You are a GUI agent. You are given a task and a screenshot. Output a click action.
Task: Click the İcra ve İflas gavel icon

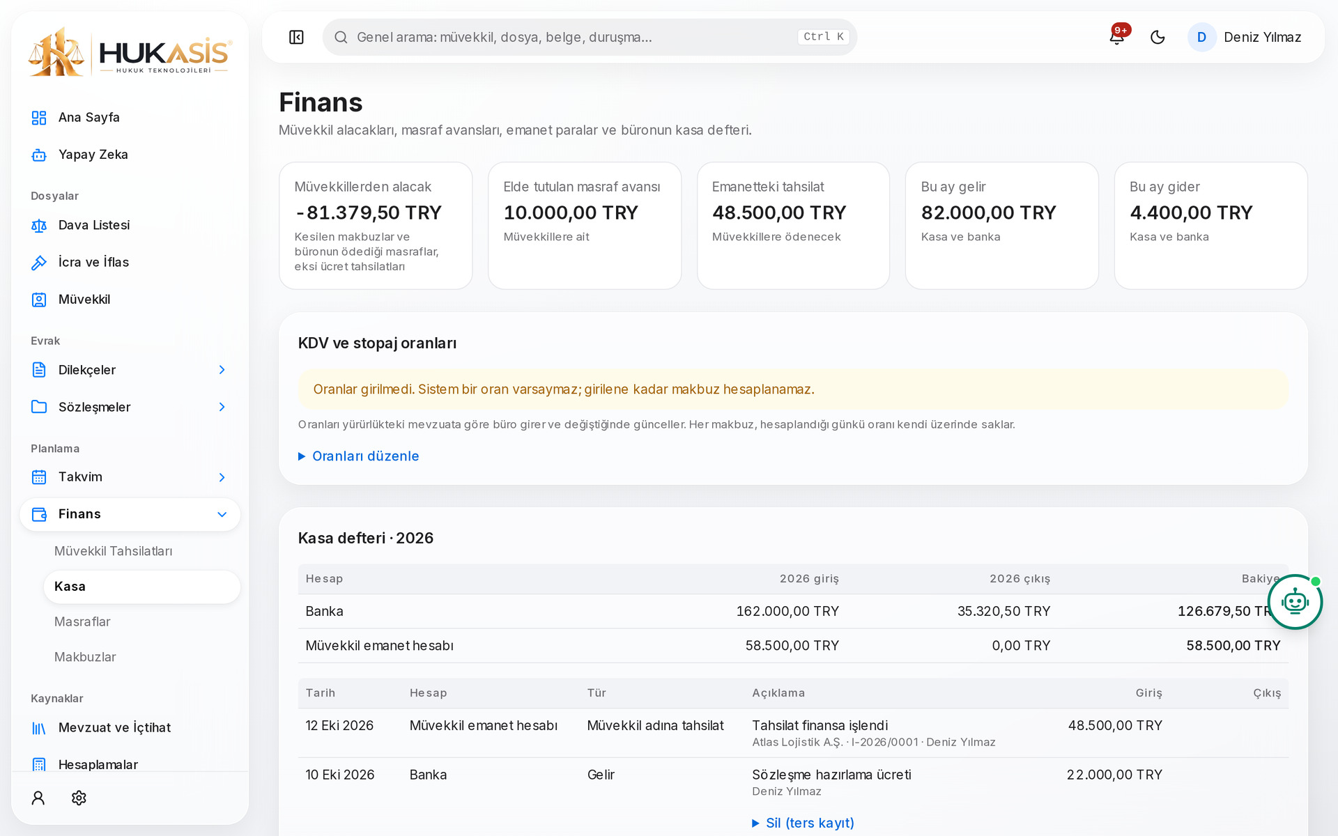[x=39, y=263]
